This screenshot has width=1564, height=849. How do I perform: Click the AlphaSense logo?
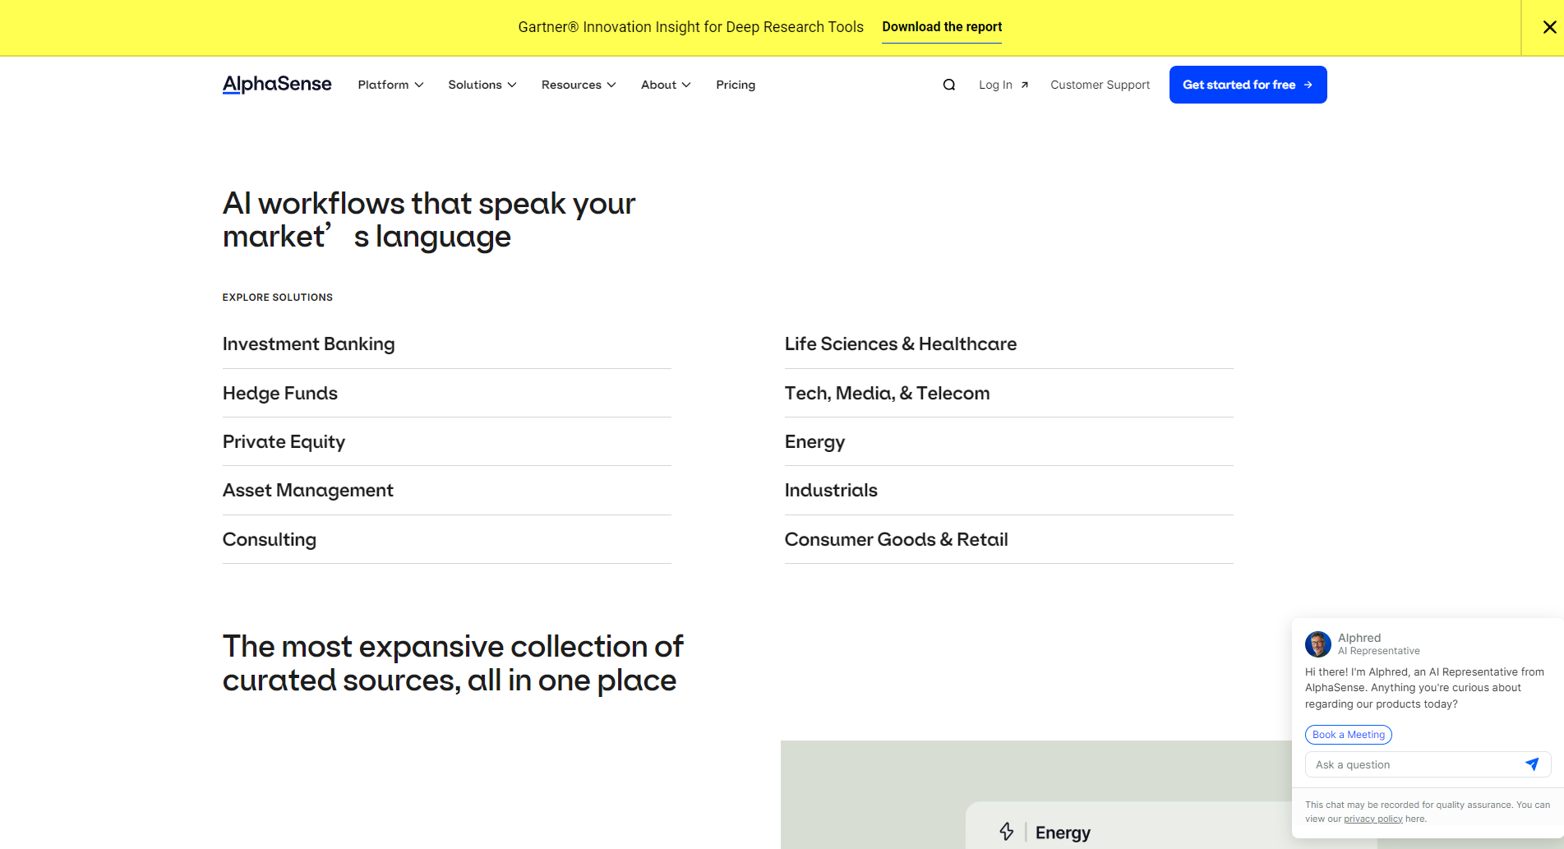pyautogui.click(x=277, y=85)
